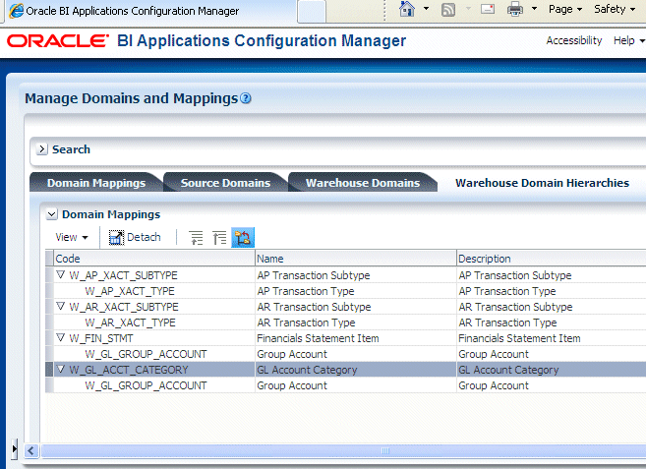Screen dimensions: 646x469
Task: Click the horizontal scrollbar left arrow
Action: [x=31, y=451]
